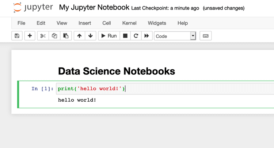Restart and run all with fast-forward icon
274x148 pixels.
146,36
